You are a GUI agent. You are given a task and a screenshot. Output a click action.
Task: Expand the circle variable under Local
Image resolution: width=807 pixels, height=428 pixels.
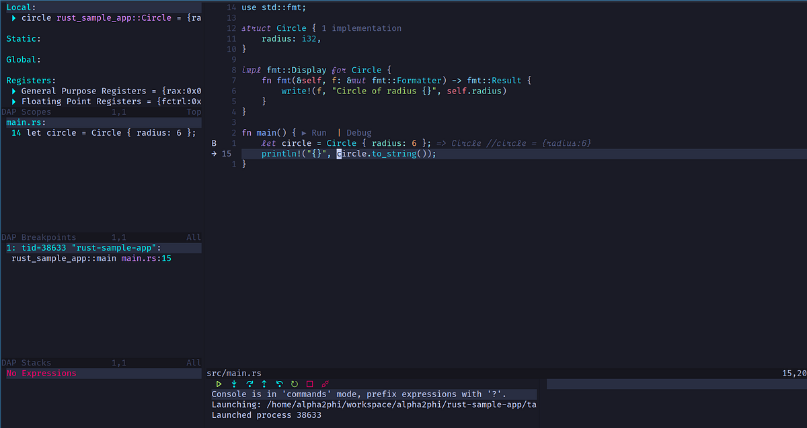click(x=13, y=17)
